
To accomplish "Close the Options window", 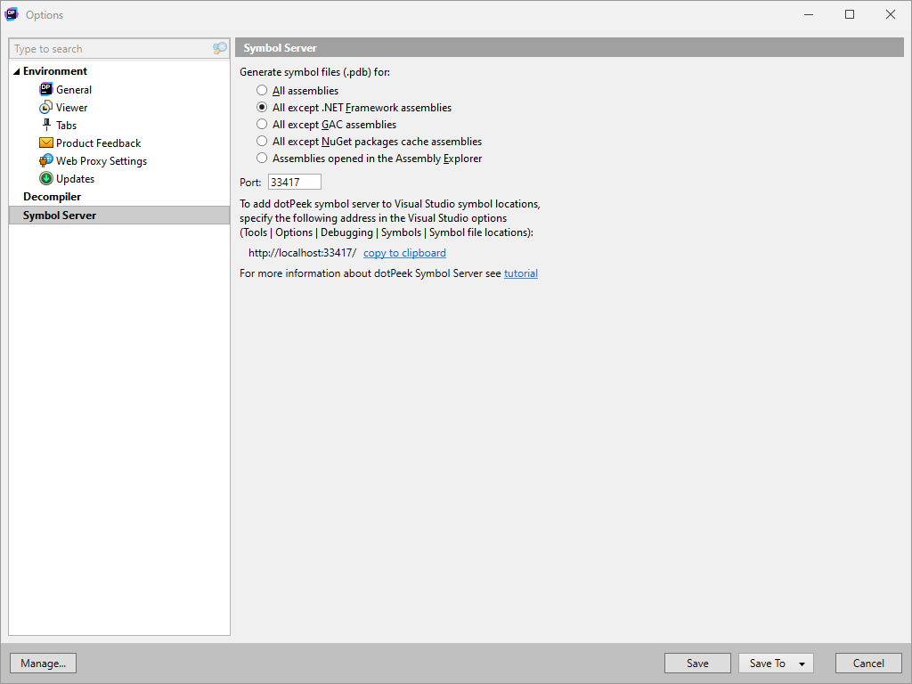I will click(x=891, y=14).
